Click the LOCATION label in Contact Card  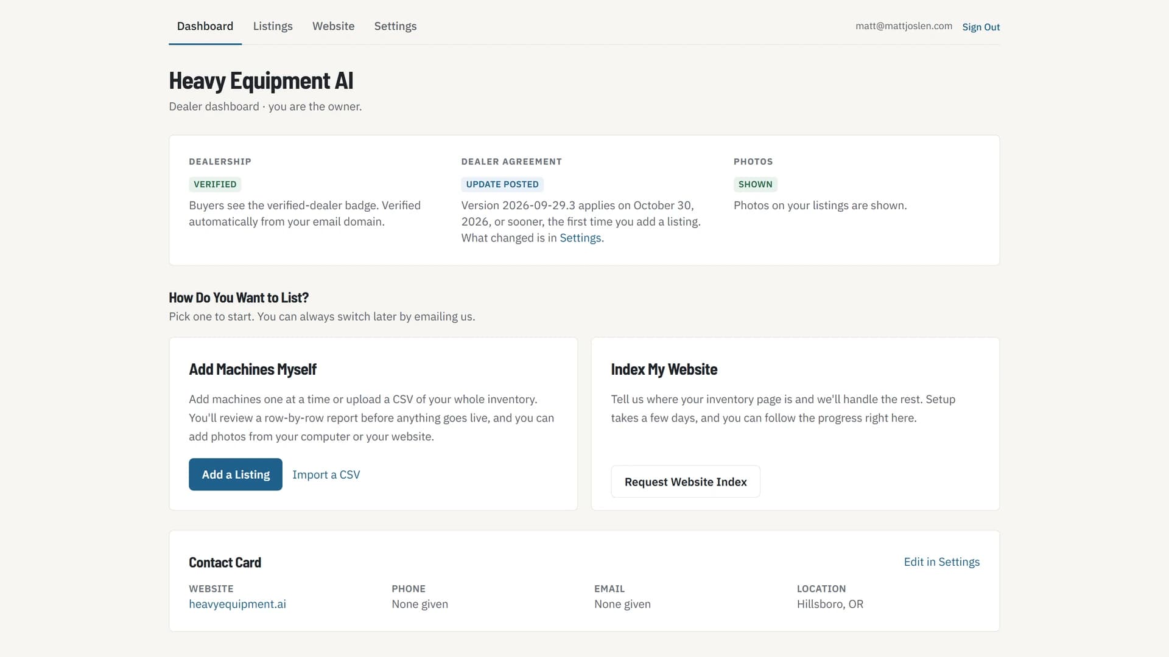(x=821, y=589)
